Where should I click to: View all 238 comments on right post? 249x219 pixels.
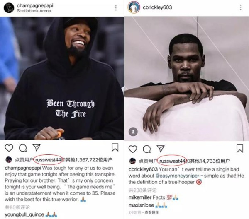click(x=142, y=190)
